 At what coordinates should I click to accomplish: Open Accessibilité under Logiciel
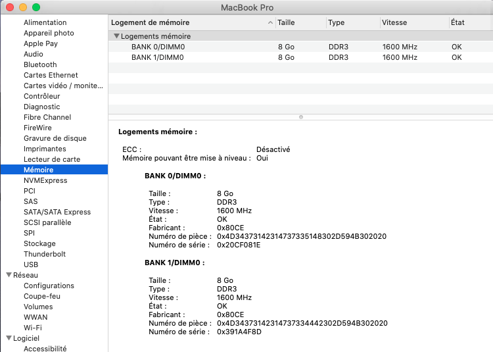tap(45, 349)
